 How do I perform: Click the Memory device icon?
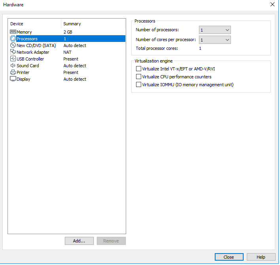[13, 32]
